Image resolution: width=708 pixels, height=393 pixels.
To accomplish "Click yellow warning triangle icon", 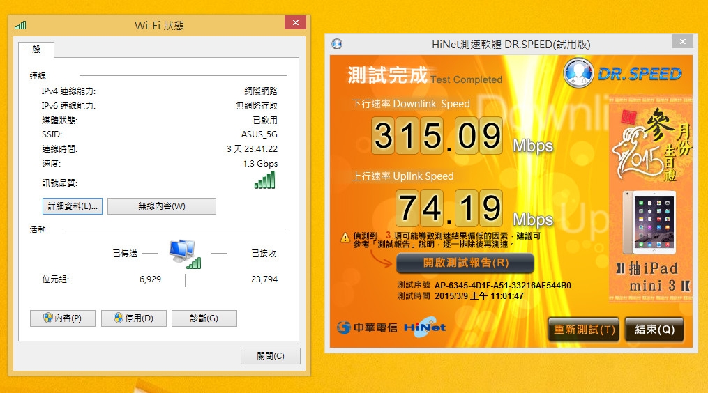I will pyautogui.click(x=345, y=238).
